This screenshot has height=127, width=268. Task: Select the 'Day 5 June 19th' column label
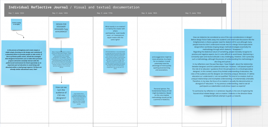(193, 13)
